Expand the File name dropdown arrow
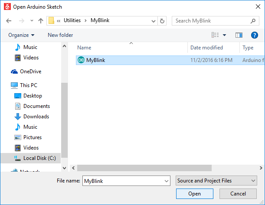265x205 pixels. point(167,181)
